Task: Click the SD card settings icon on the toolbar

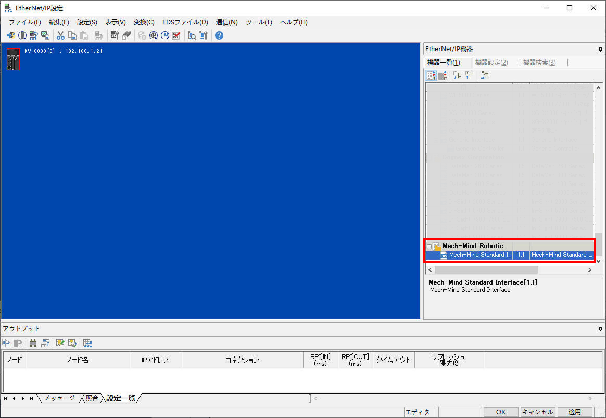Action: (113, 35)
